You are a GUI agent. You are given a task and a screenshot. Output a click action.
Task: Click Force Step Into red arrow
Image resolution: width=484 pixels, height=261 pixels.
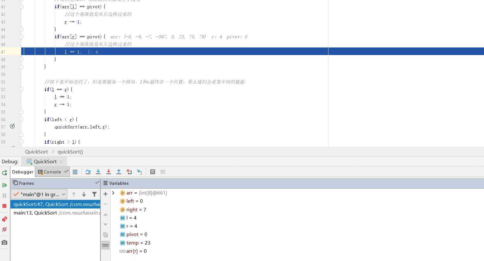(109, 172)
